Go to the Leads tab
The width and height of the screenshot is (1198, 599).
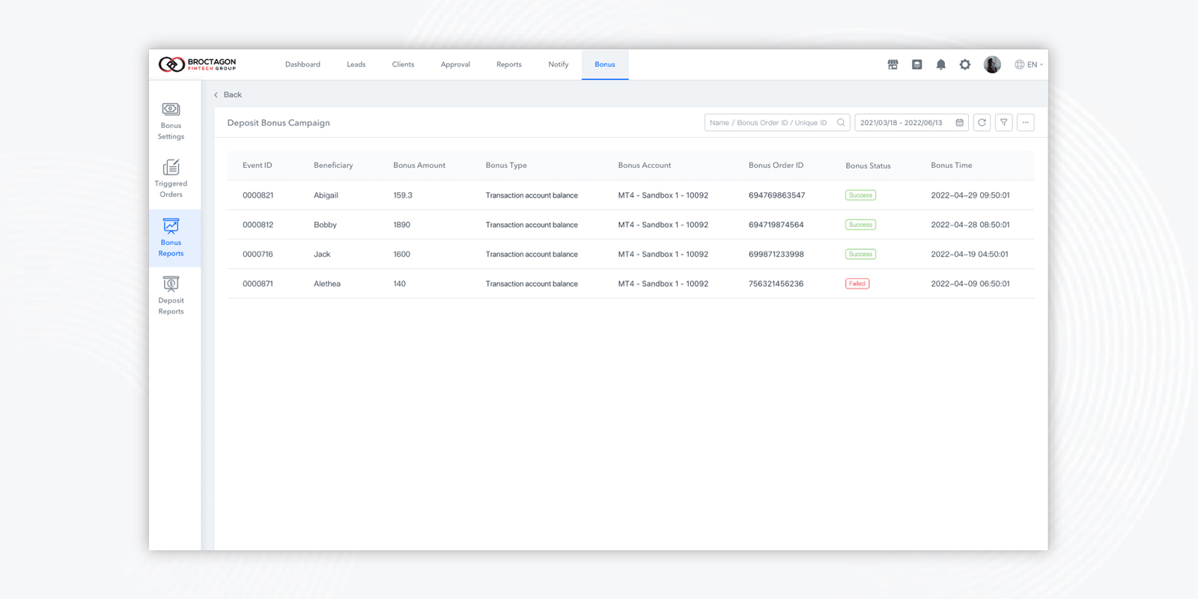click(x=356, y=64)
